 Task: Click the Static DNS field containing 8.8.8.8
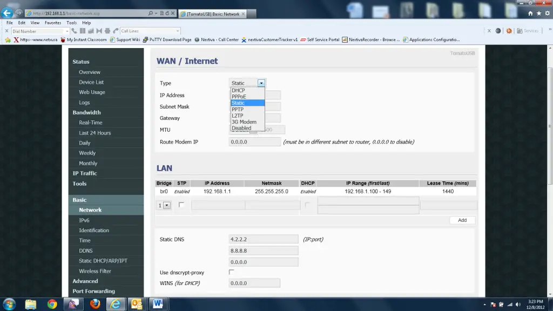coord(264,251)
